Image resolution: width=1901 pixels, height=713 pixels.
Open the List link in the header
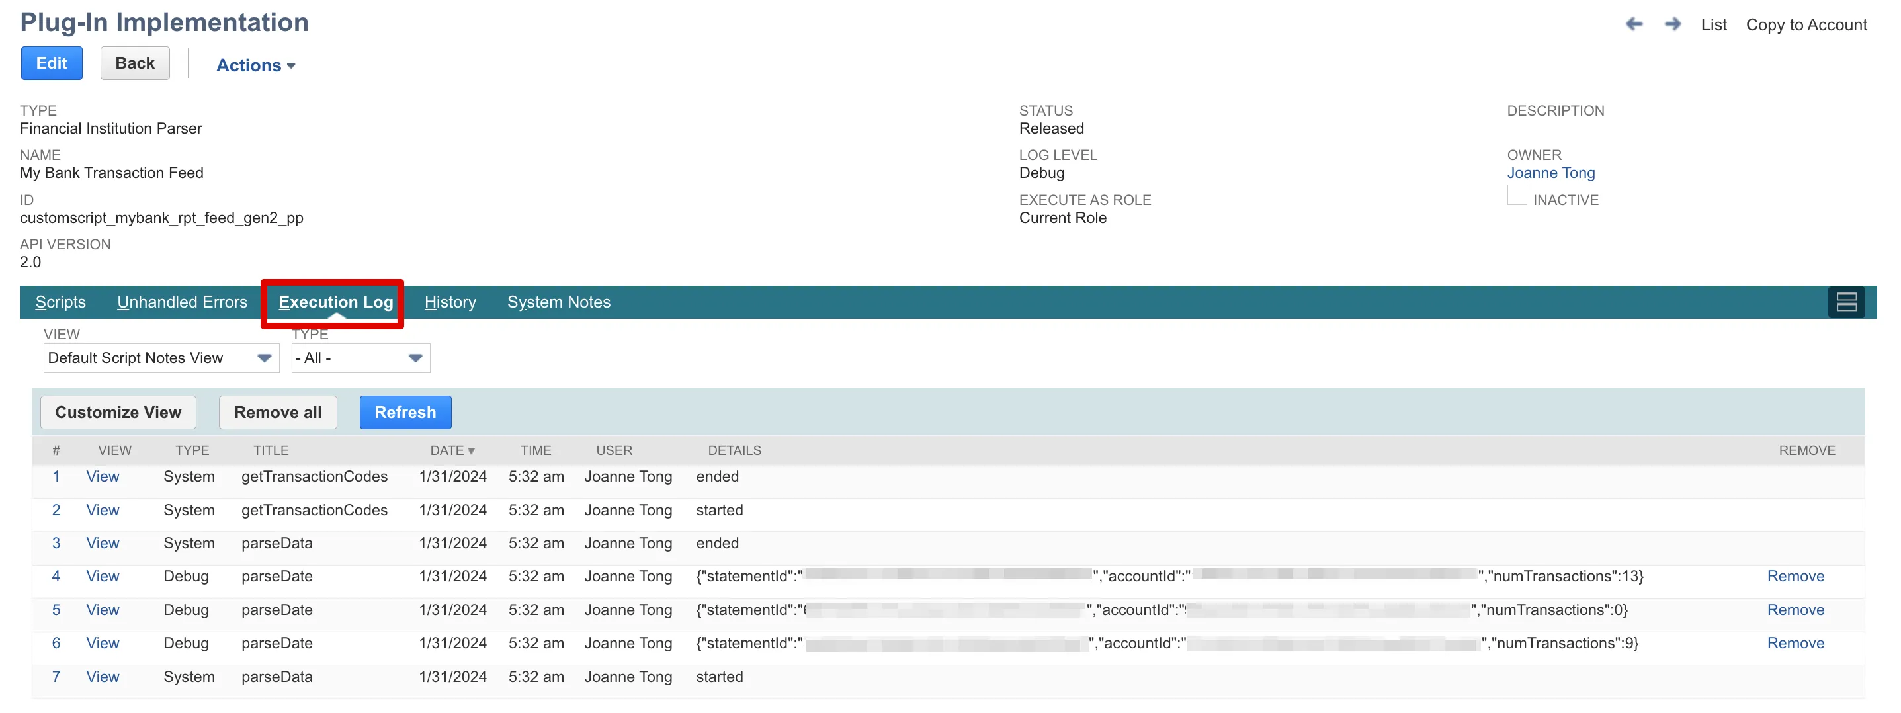(x=1714, y=25)
